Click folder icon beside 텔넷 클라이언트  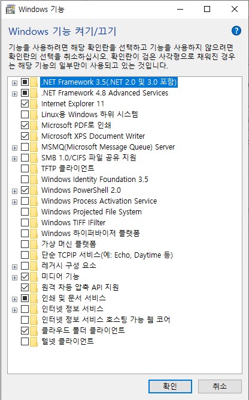pyautogui.click(x=34, y=341)
